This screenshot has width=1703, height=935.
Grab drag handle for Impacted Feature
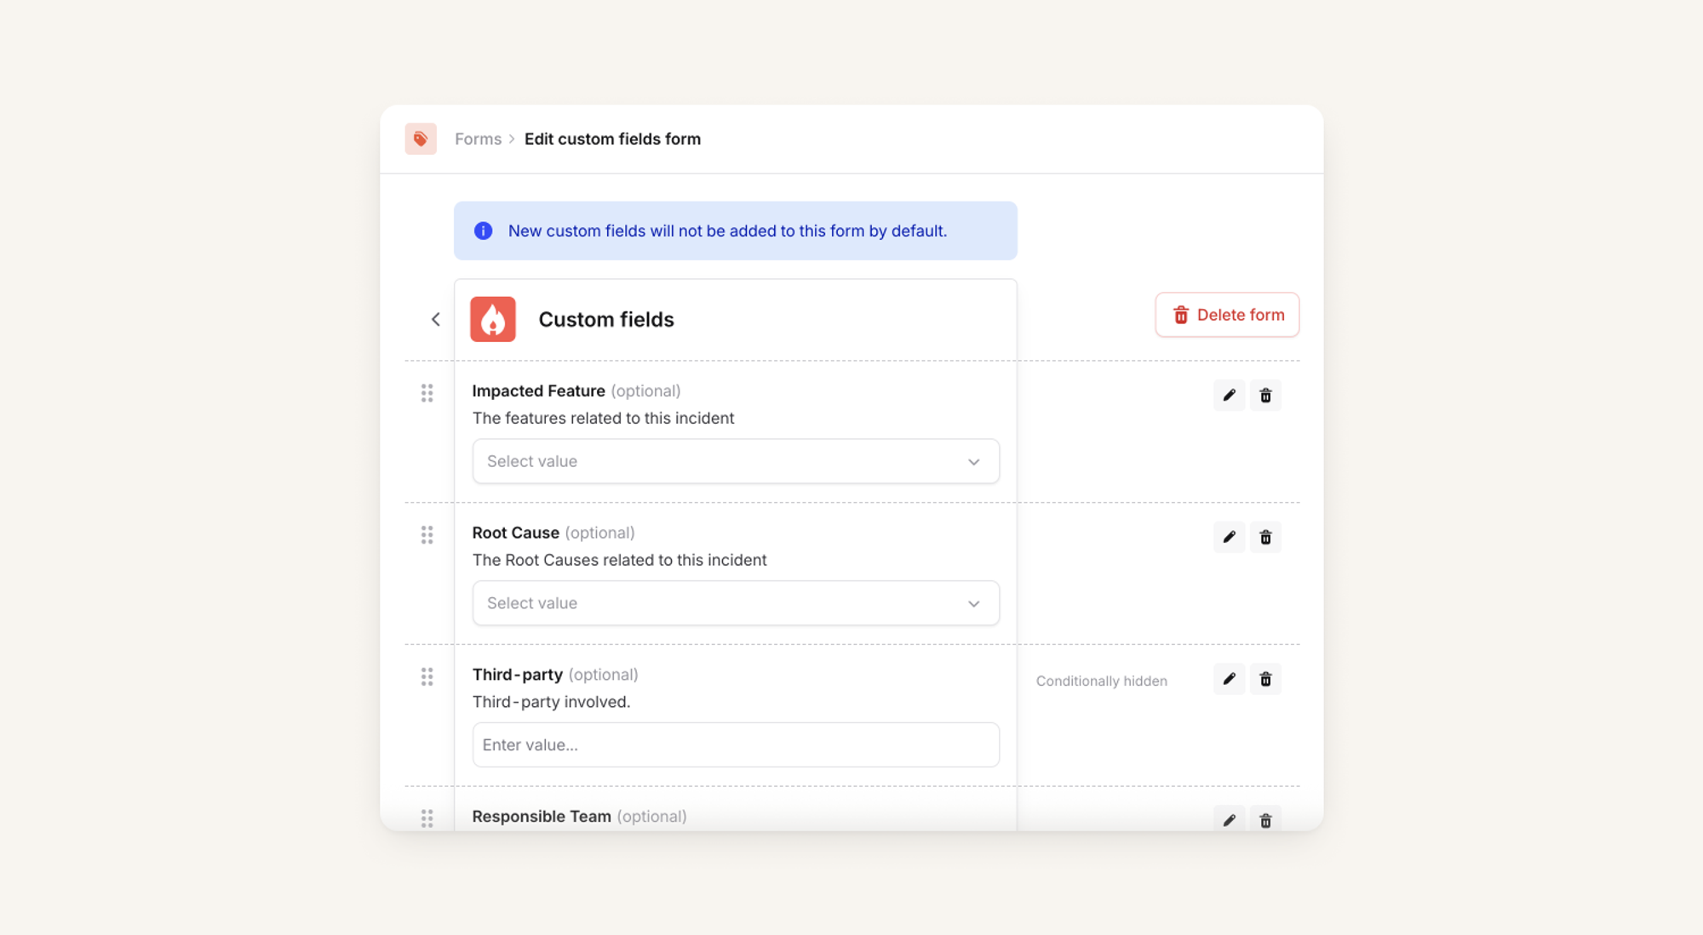tap(427, 393)
